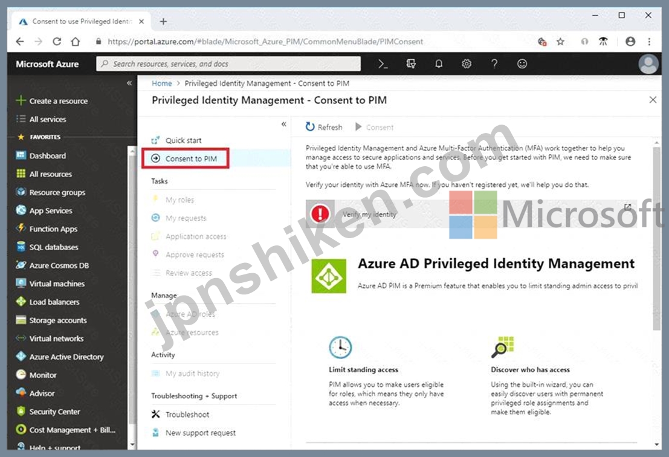Open Resource groups
This screenshot has width=669, height=457.
click(51, 192)
